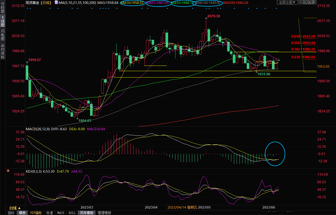
Task: Switch indicator to MACD template
Action: [61, 213]
